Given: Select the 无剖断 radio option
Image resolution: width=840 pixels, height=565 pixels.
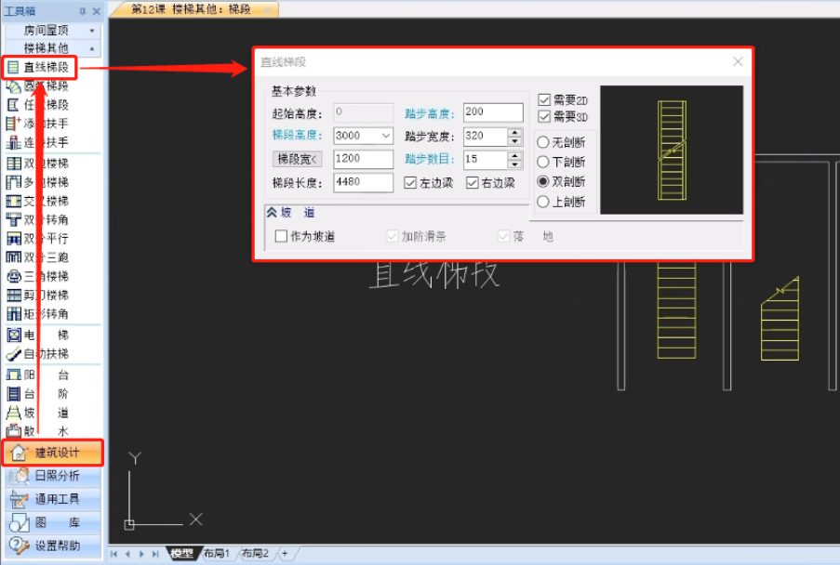Looking at the screenshot, I should tap(542, 142).
